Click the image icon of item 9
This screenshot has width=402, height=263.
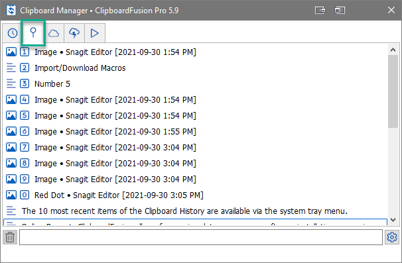tap(11, 179)
